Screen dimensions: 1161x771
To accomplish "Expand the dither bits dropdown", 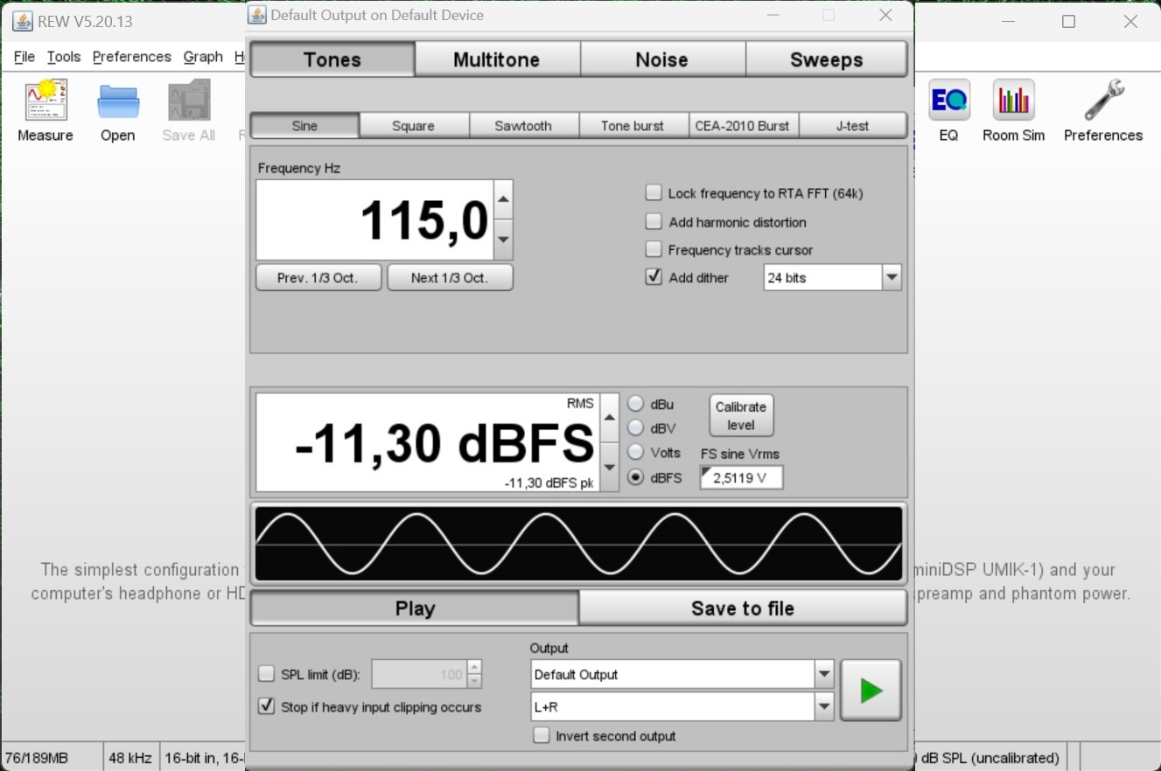I will pos(892,278).
